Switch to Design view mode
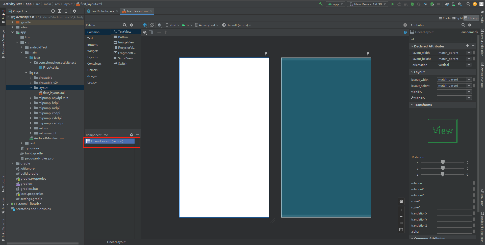485x245 pixels. tap(471, 18)
